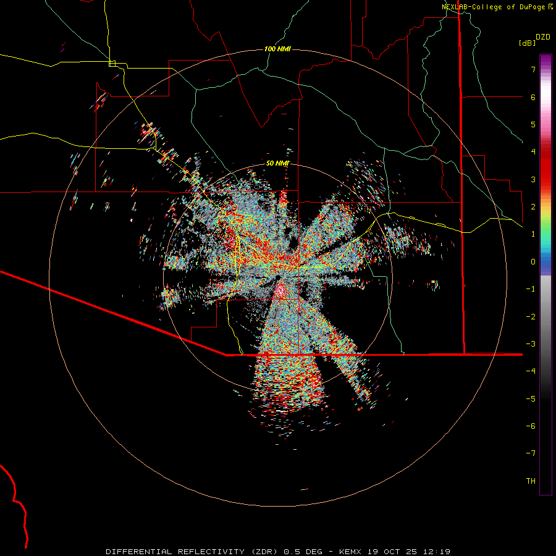This screenshot has height=556, width=556.
Task: Click the scale value "4"
Action: coord(533,152)
